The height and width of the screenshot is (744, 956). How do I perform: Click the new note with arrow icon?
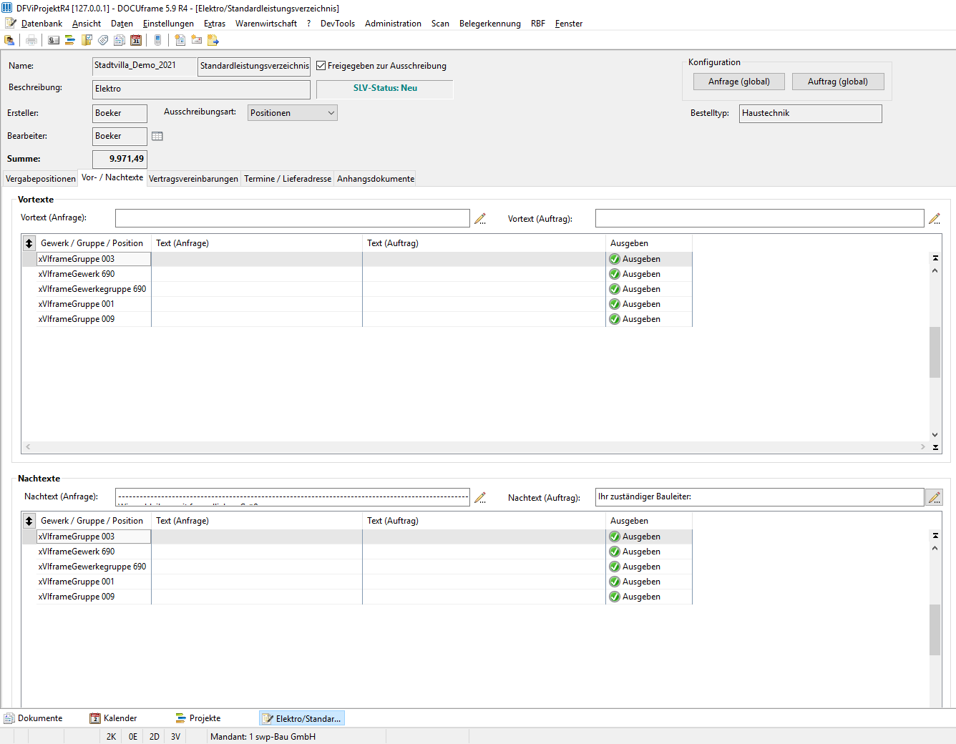coord(213,40)
